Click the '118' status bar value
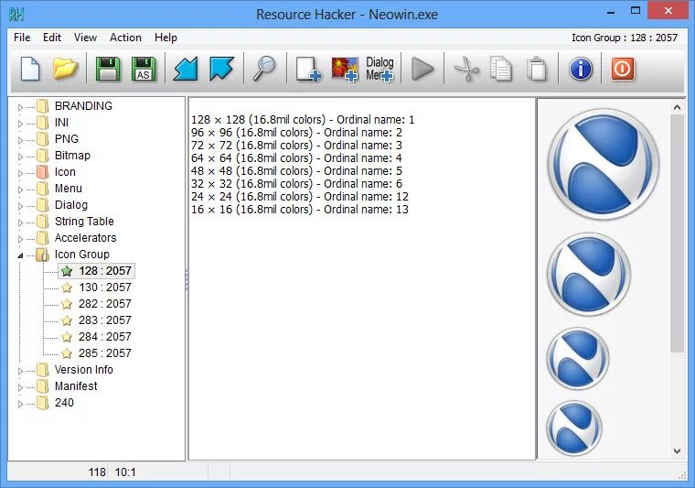Screen dimensions: 695x488 [97, 472]
